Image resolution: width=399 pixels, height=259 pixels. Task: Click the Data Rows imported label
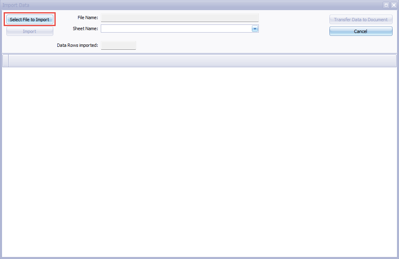pyautogui.click(x=77, y=45)
